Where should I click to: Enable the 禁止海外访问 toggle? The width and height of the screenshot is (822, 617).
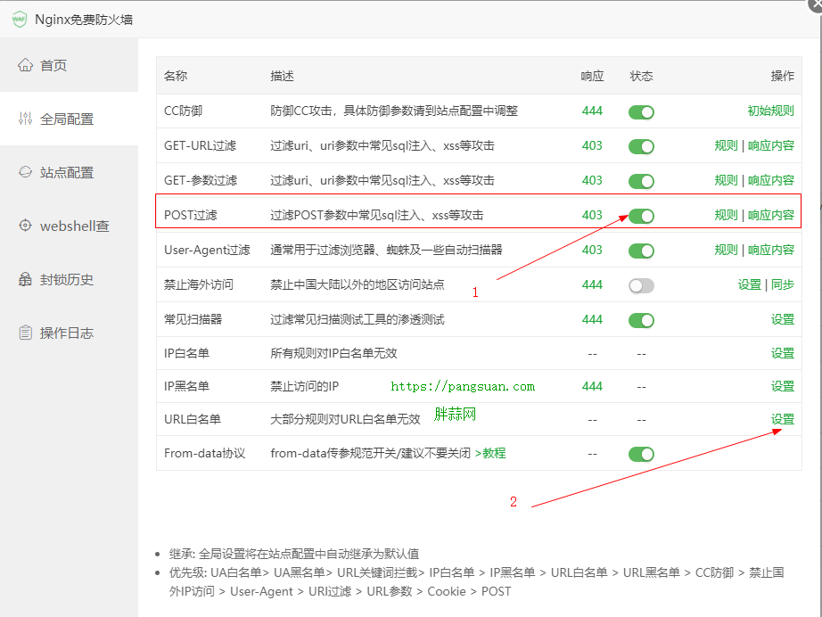pos(641,285)
